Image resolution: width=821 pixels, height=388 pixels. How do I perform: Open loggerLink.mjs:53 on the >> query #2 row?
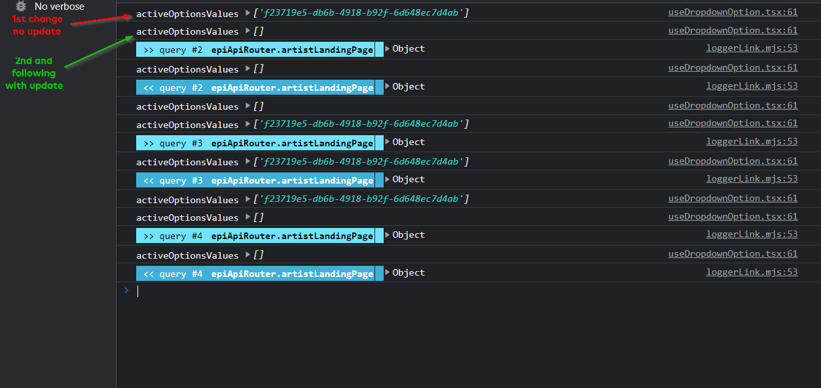click(752, 48)
